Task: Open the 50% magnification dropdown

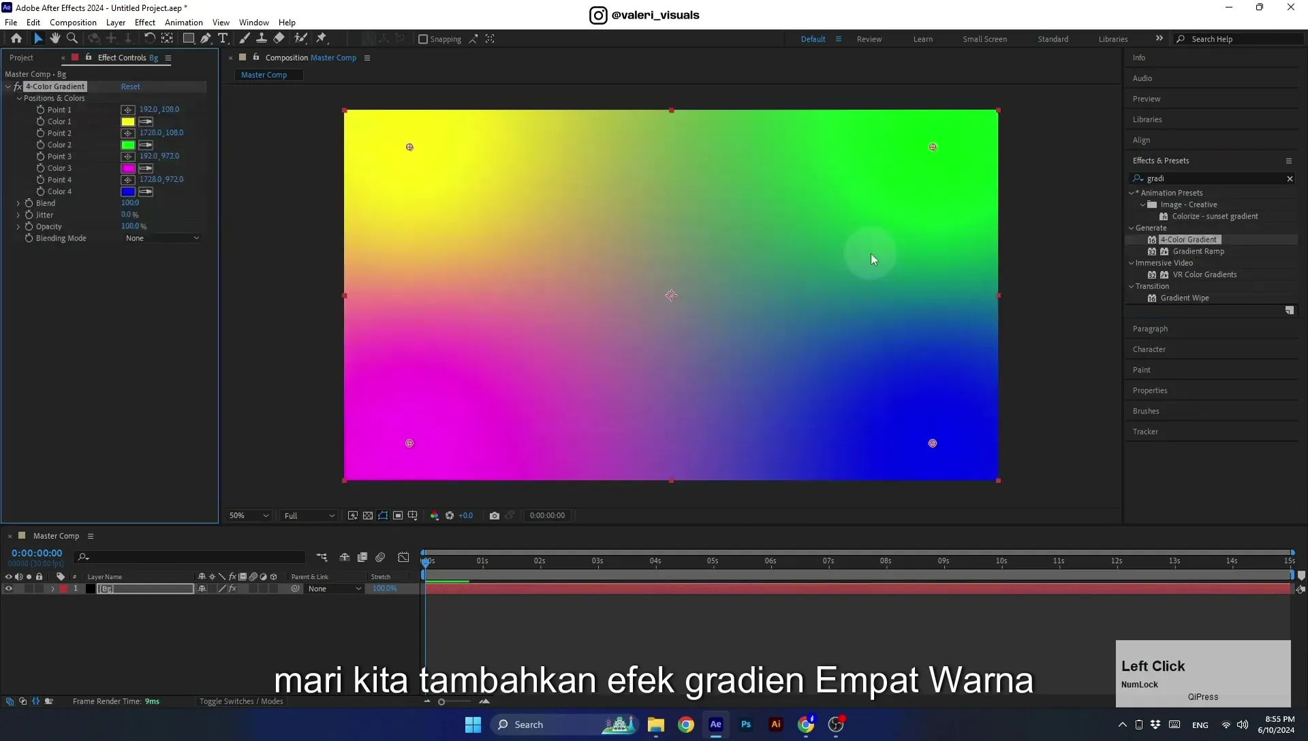Action: (x=249, y=516)
